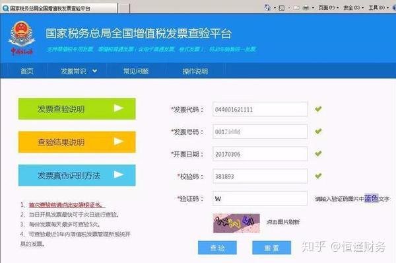Click the green checkmark beside 发票代码

point(318,109)
